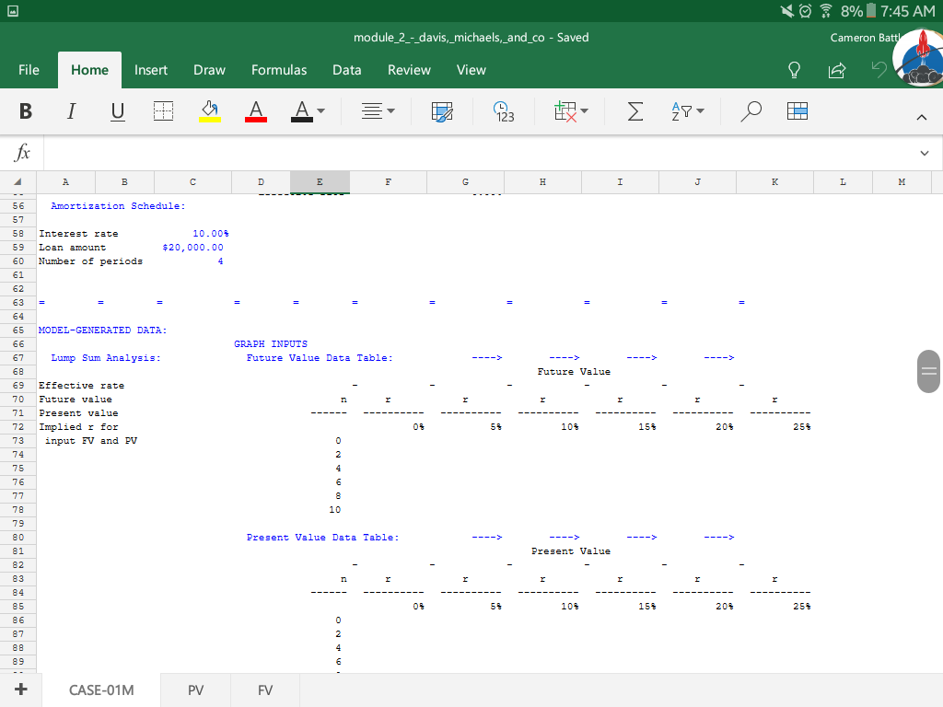Switch to the Review tab
The width and height of the screenshot is (943, 707).
coord(409,70)
